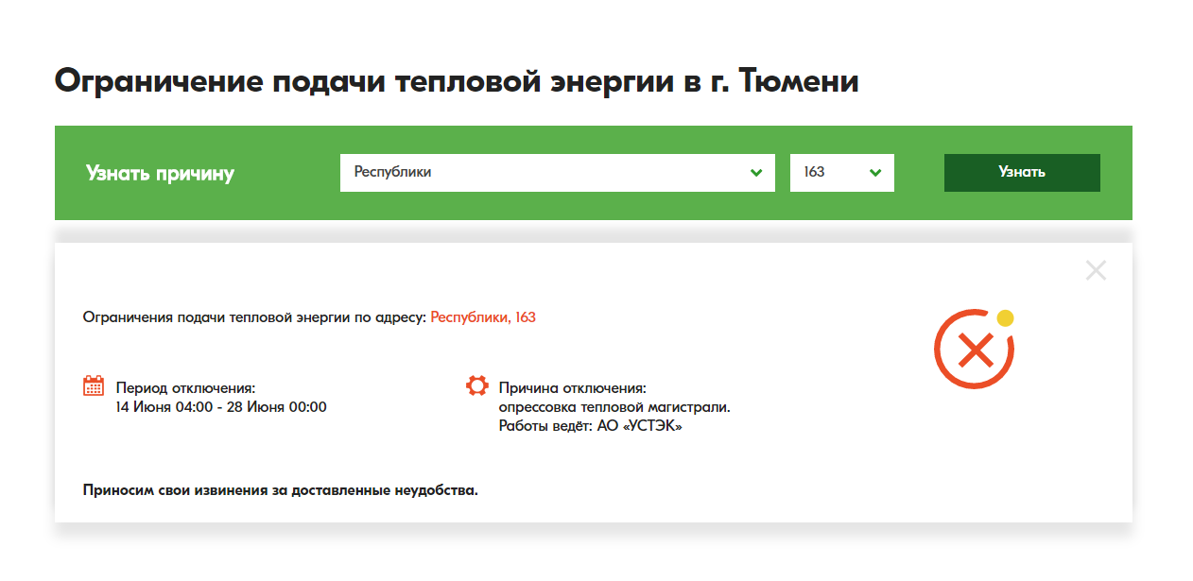
Task: Click the gear icon next to shutdown reason
Action: click(476, 384)
